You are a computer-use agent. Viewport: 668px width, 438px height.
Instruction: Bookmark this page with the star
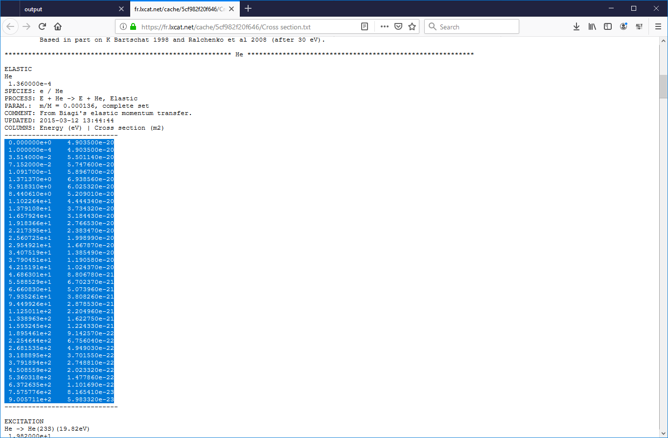(412, 27)
